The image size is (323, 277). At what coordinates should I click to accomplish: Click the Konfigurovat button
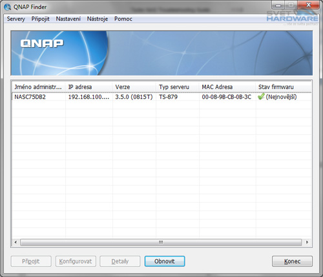pos(76,262)
